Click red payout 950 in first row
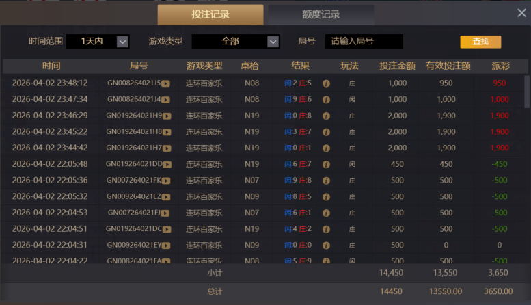Viewport: 531px width, 305px height. click(500, 83)
